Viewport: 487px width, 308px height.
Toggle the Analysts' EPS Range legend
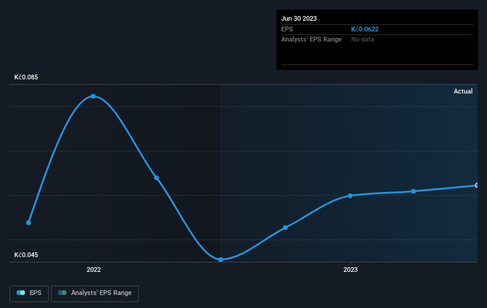95,293
